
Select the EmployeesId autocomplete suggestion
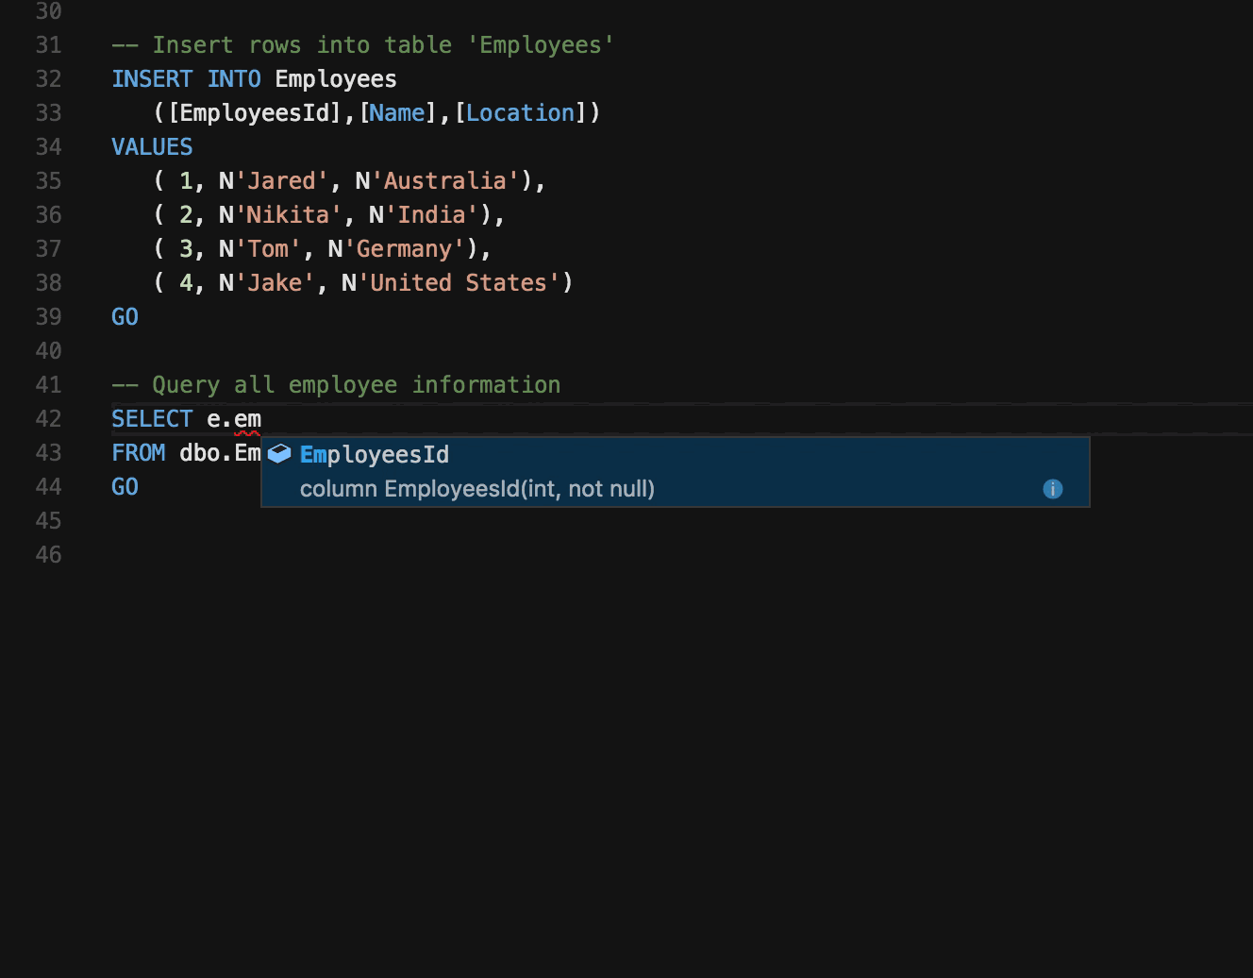(374, 454)
